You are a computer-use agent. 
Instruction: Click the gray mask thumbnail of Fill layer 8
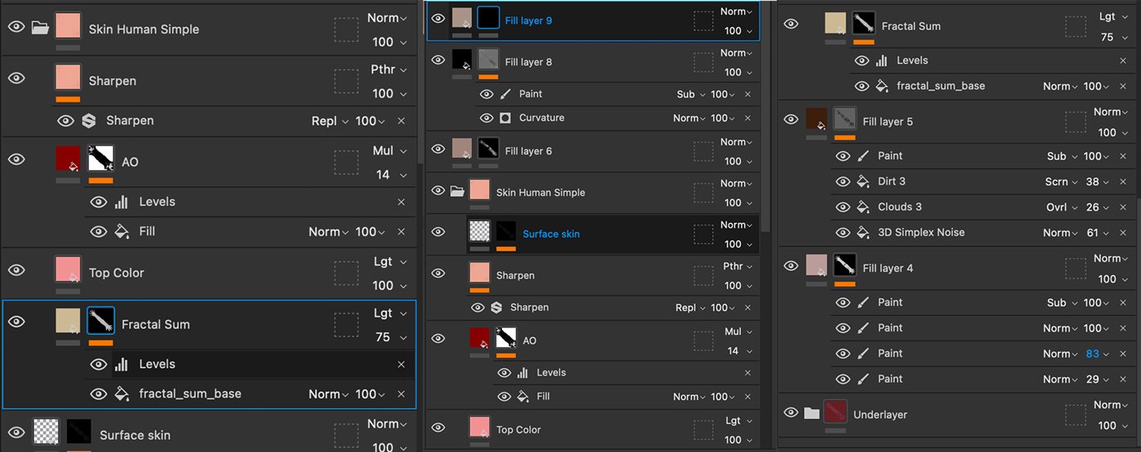488,59
